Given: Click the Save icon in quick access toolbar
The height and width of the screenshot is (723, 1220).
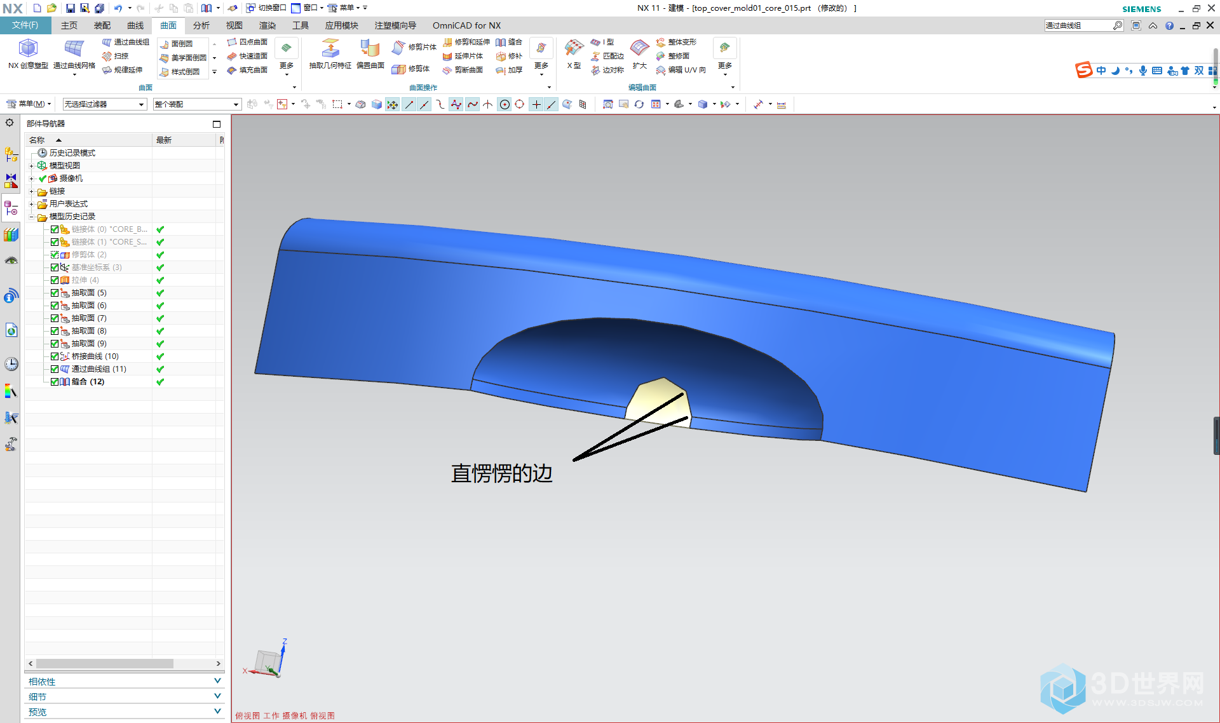Looking at the screenshot, I should (x=70, y=8).
